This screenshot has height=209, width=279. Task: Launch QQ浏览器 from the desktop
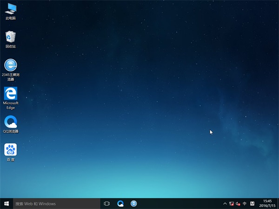[x=10, y=122]
